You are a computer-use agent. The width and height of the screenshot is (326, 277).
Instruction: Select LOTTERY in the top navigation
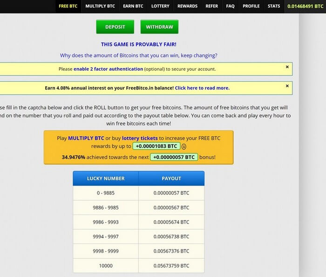click(x=160, y=6)
